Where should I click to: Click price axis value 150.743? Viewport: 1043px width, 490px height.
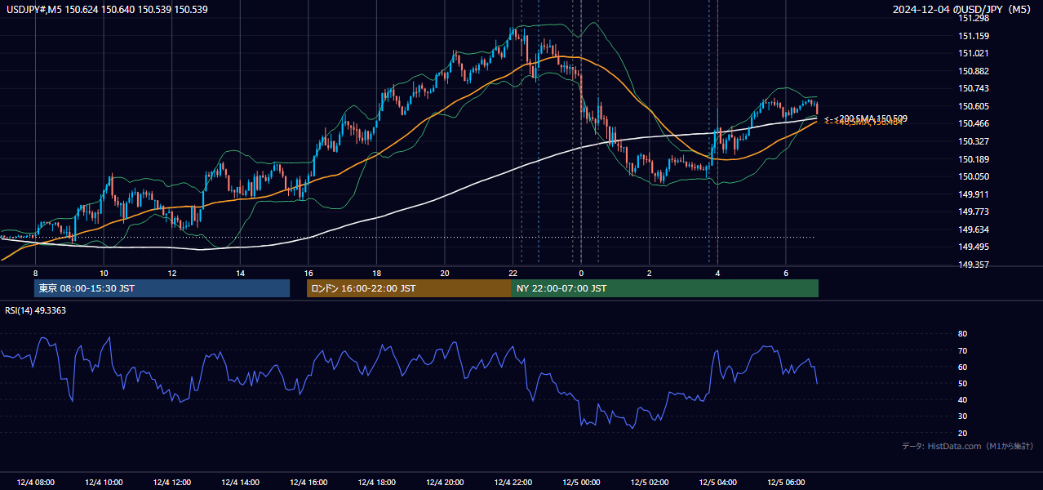pos(973,88)
